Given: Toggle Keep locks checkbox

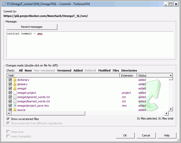Looking at the screenshot, I should (x=8, y=132).
